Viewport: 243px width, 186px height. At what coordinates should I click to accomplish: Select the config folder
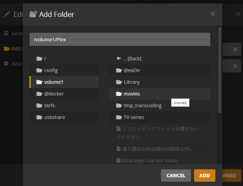point(64,70)
